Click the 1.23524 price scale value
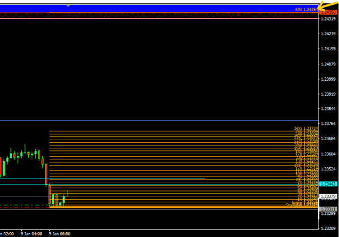Viewport: 339px width, 237px height. 328,169
